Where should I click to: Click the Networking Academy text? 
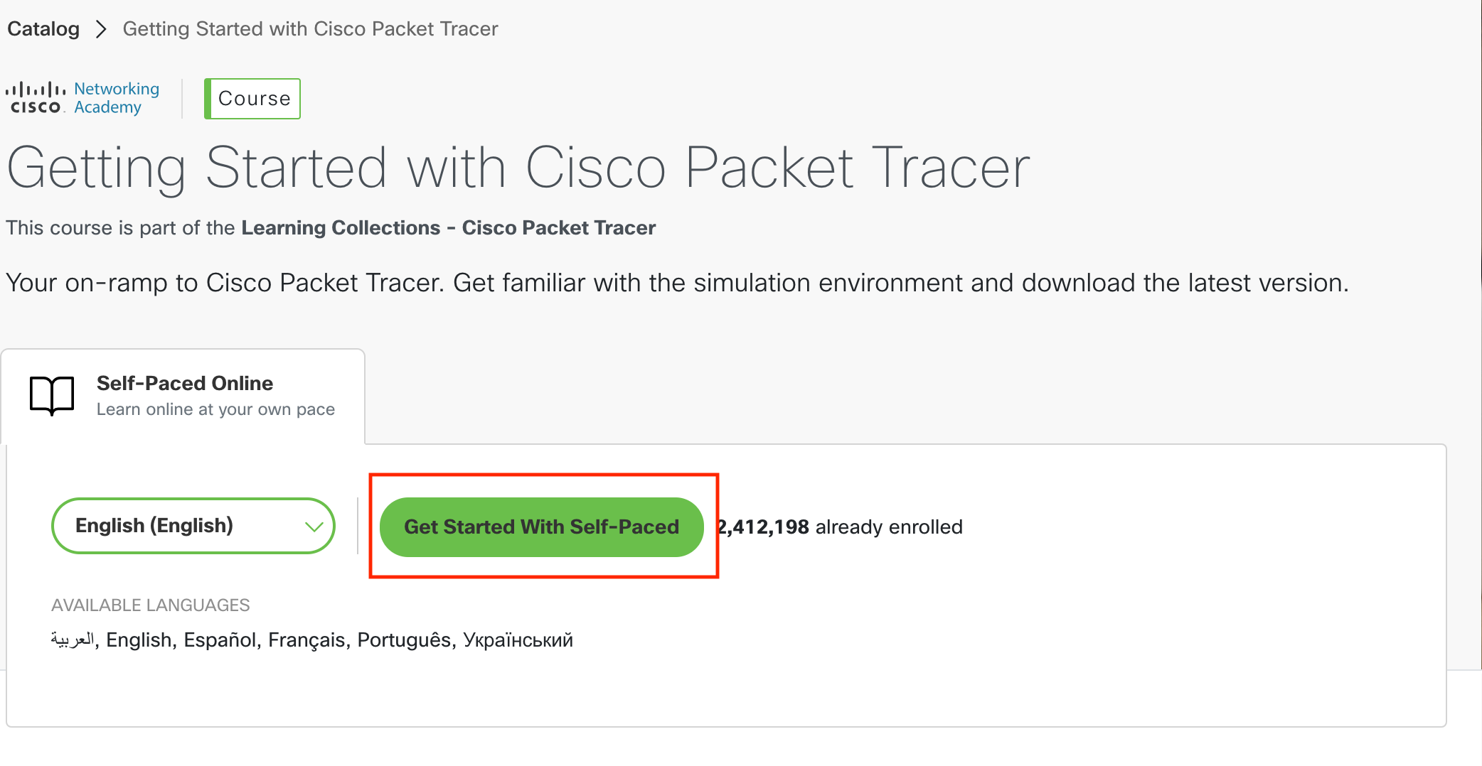click(x=117, y=98)
